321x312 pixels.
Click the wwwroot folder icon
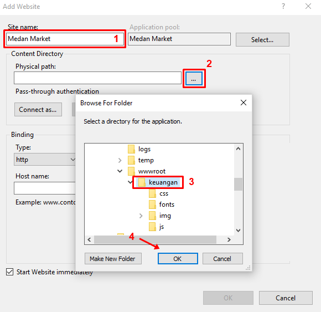coord(131,171)
